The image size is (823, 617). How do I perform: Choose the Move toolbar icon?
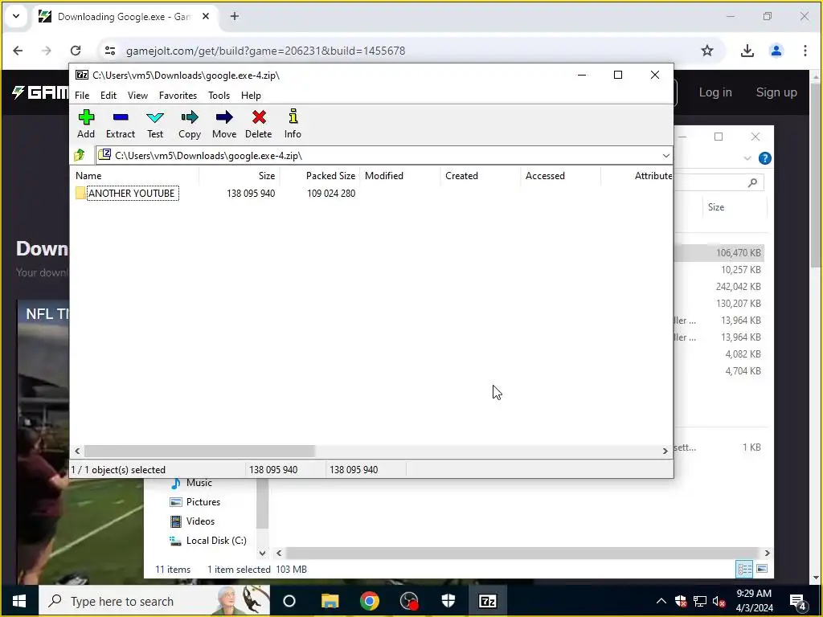click(x=224, y=124)
